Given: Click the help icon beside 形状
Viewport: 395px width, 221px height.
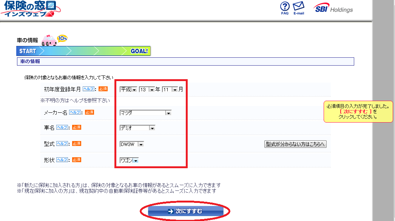Looking at the screenshot, I should click(x=62, y=160).
